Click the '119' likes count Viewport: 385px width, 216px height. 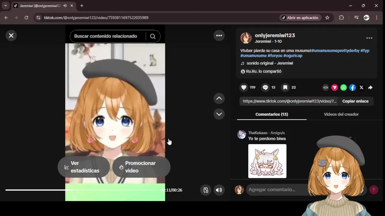point(252,88)
